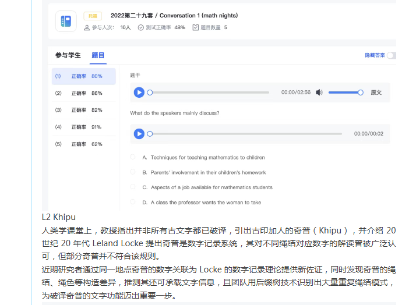Select answer option A about teaching techniques
This screenshot has width=402, height=305.
tap(132, 157)
